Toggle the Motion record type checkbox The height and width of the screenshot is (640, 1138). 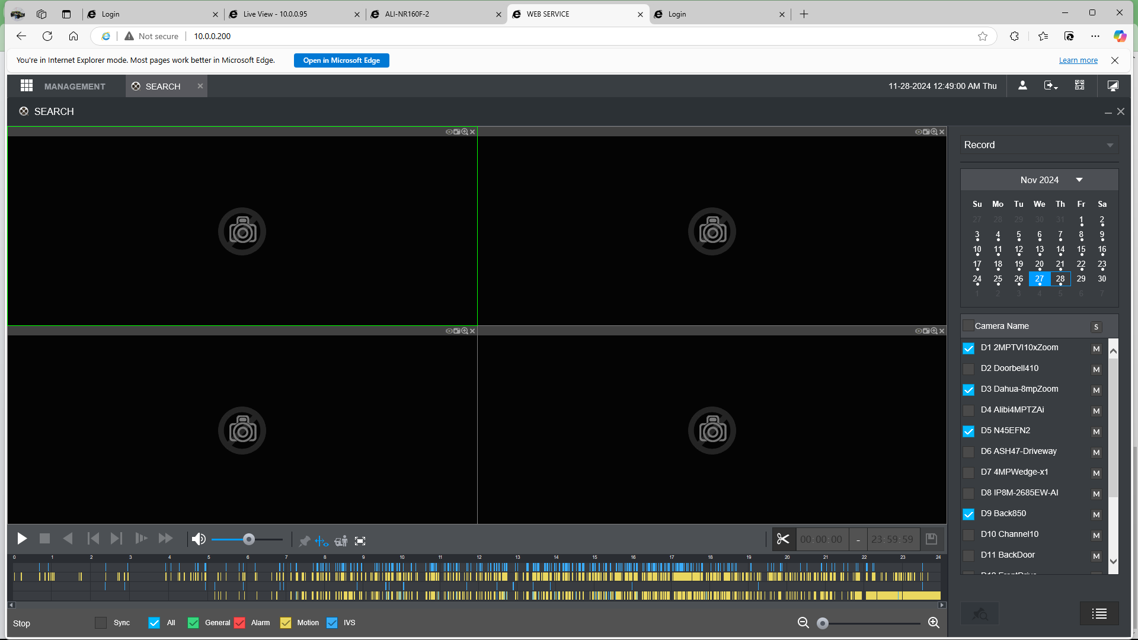pos(286,623)
